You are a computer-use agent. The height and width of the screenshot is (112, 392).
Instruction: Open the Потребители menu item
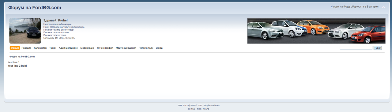coord(146,48)
